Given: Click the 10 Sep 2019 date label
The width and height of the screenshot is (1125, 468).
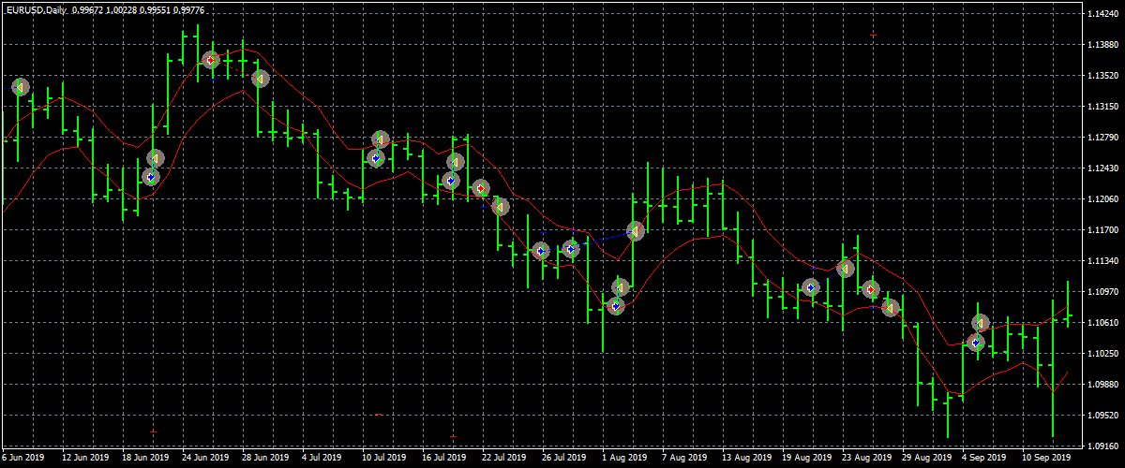Looking at the screenshot, I should point(1046,459).
